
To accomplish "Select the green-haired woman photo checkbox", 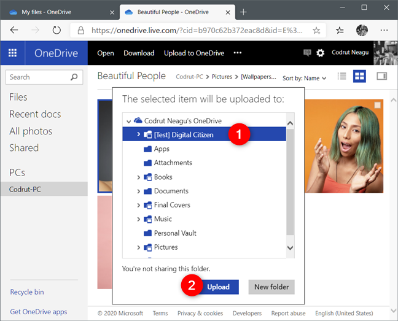I will pyautogui.click(x=378, y=105).
